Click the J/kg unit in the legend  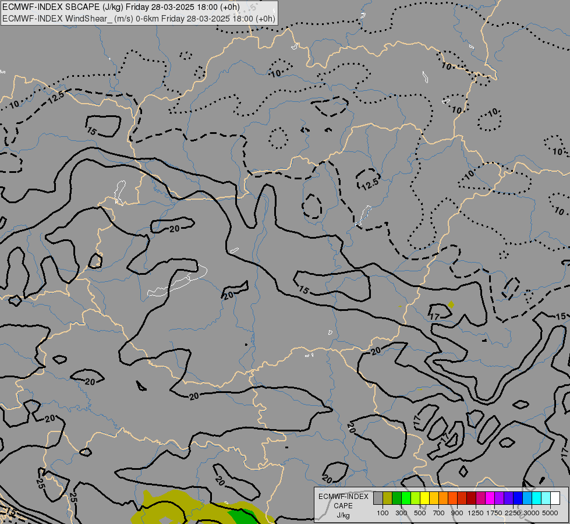tap(343, 515)
